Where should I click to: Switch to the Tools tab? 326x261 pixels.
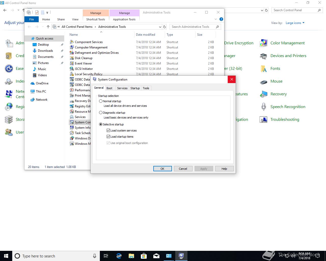point(146,88)
